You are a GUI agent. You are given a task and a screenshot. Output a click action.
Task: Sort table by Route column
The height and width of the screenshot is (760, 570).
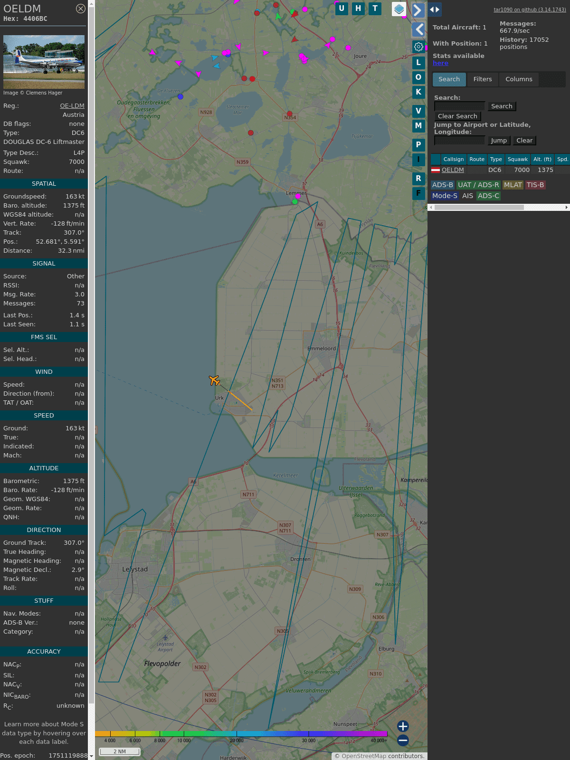pos(477,159)
